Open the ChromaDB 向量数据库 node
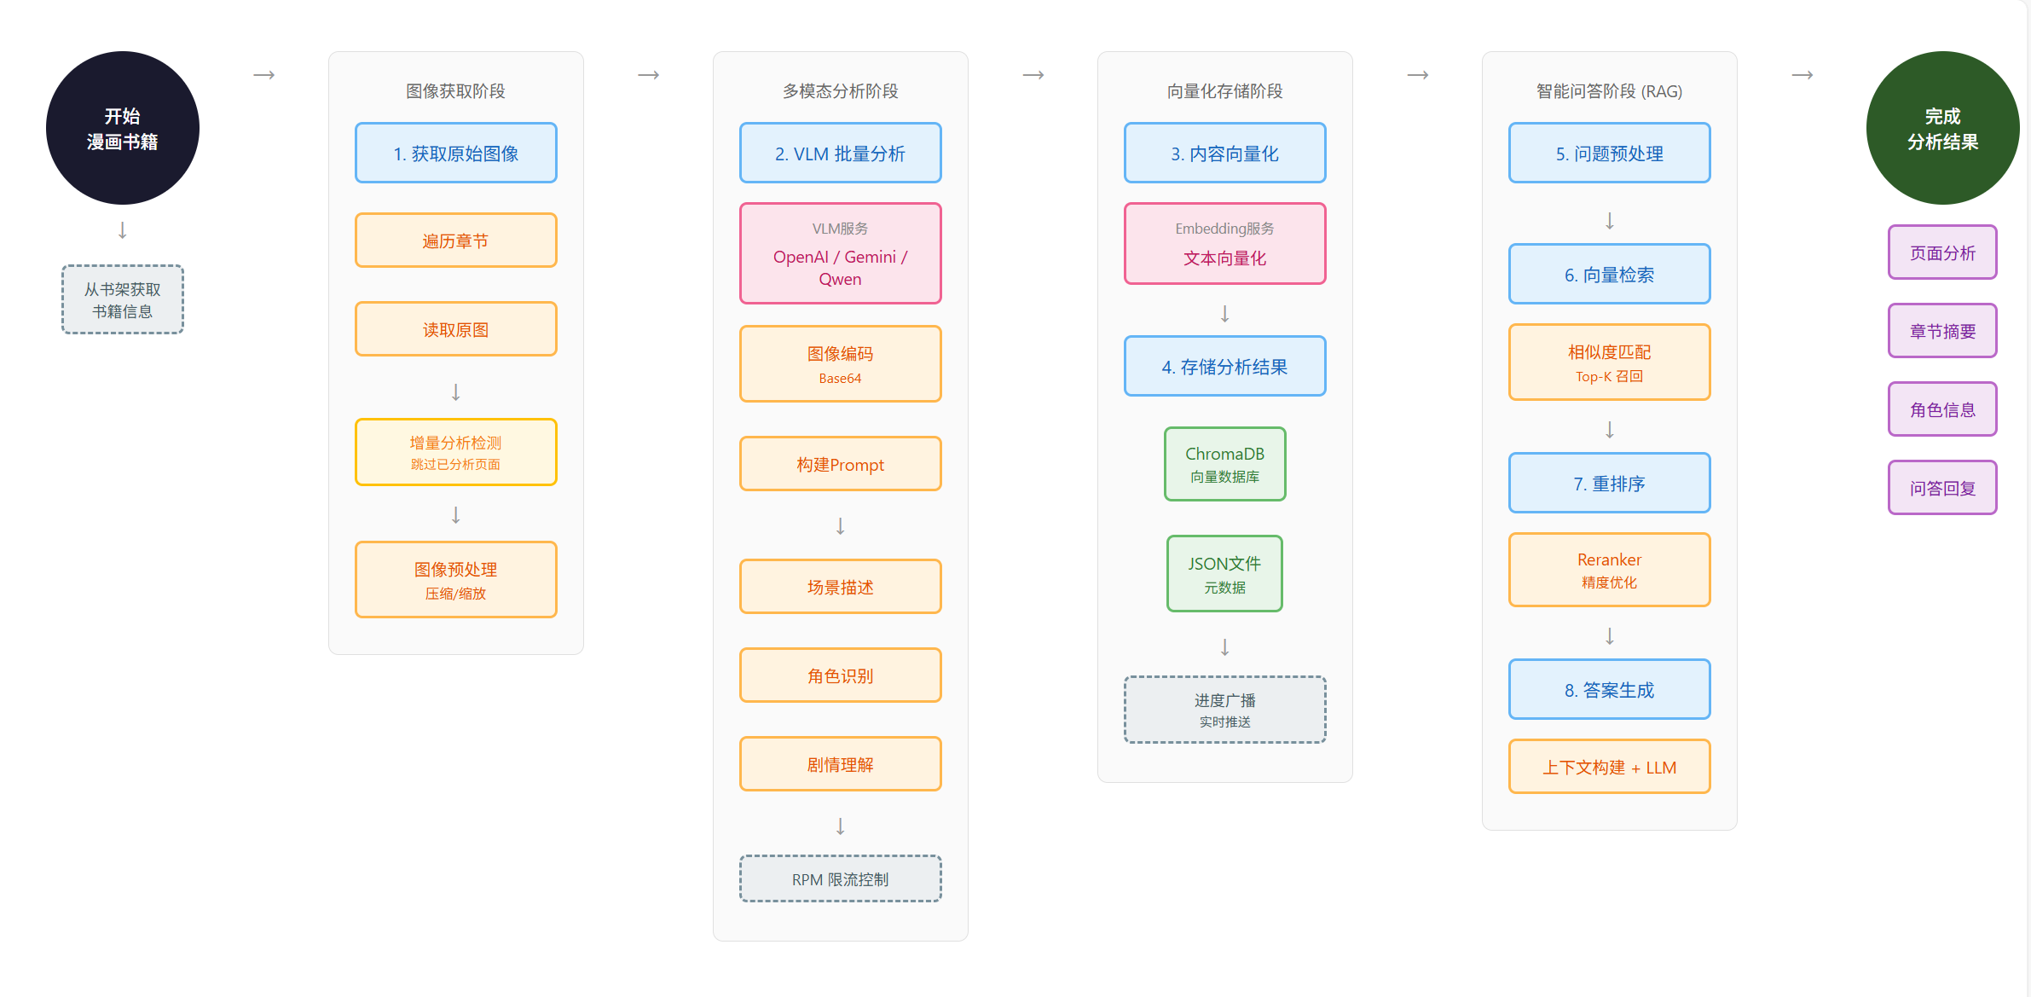 pos(1224,463)
